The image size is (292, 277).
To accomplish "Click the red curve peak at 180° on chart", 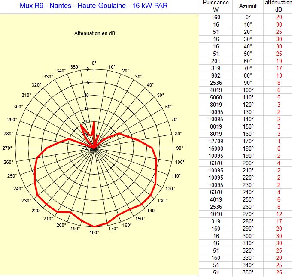I will click(94, 226).
